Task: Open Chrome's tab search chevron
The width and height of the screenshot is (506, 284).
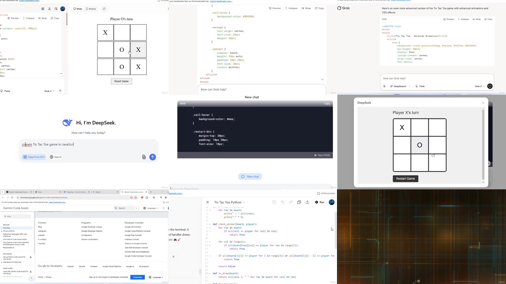Action: point(3,192)
